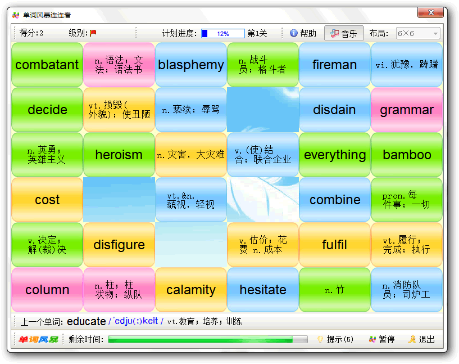Image resolution: width=459 pixels, height=364 pixels.
Task: Click the red level flag icon
Action: 93,33
